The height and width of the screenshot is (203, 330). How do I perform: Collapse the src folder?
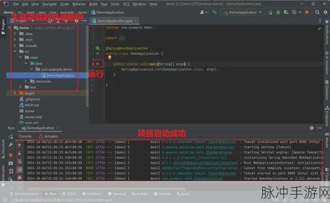click(x=15, y=51)
